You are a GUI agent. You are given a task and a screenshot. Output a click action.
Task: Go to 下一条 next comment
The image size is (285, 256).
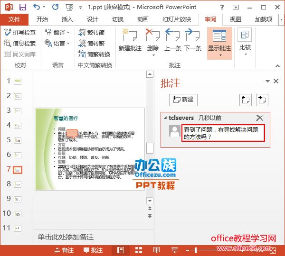click(x=193, y=40)
